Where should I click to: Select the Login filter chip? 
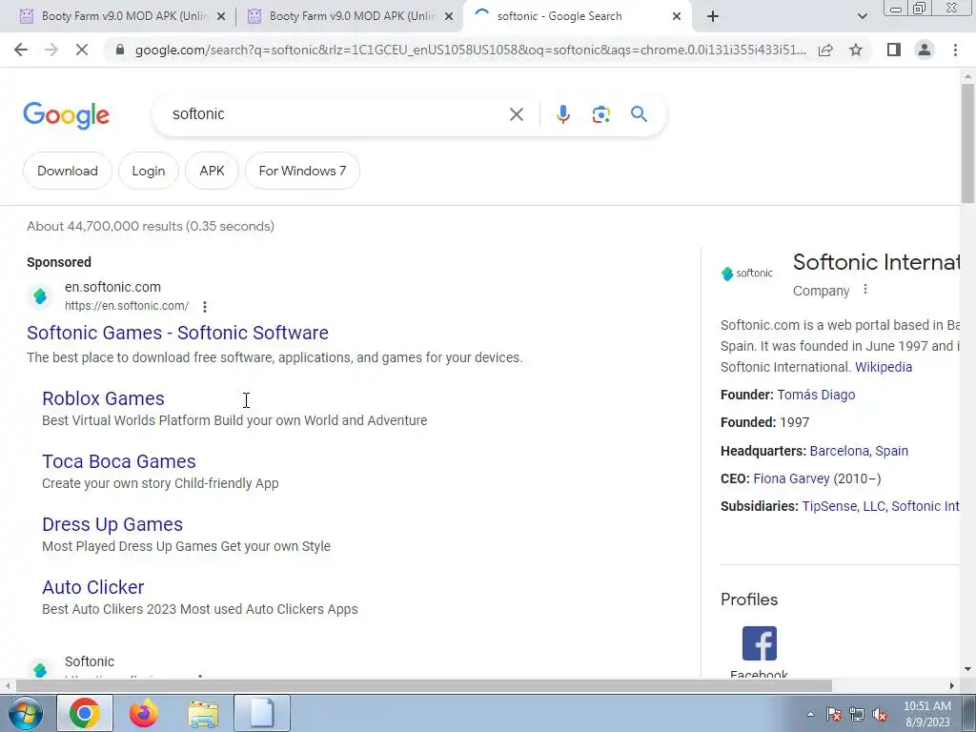pos(148,171)
